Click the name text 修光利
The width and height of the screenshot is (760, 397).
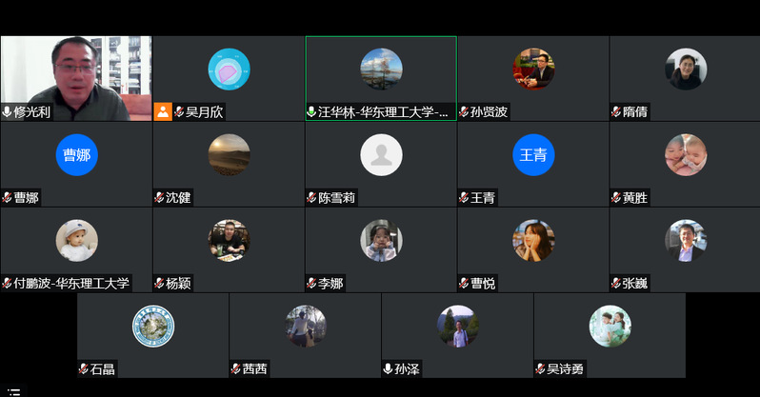tap(31, 112)
